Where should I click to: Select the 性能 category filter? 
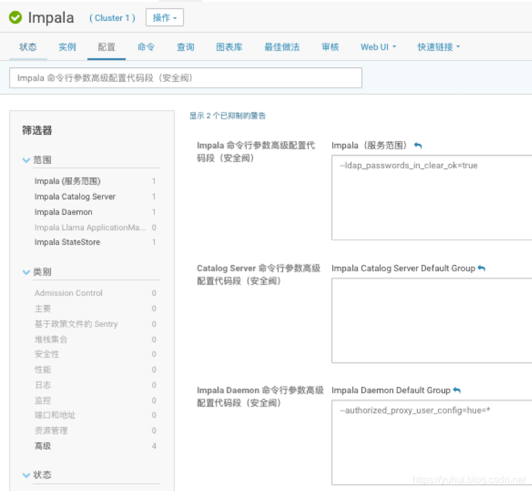coord(42,370)
